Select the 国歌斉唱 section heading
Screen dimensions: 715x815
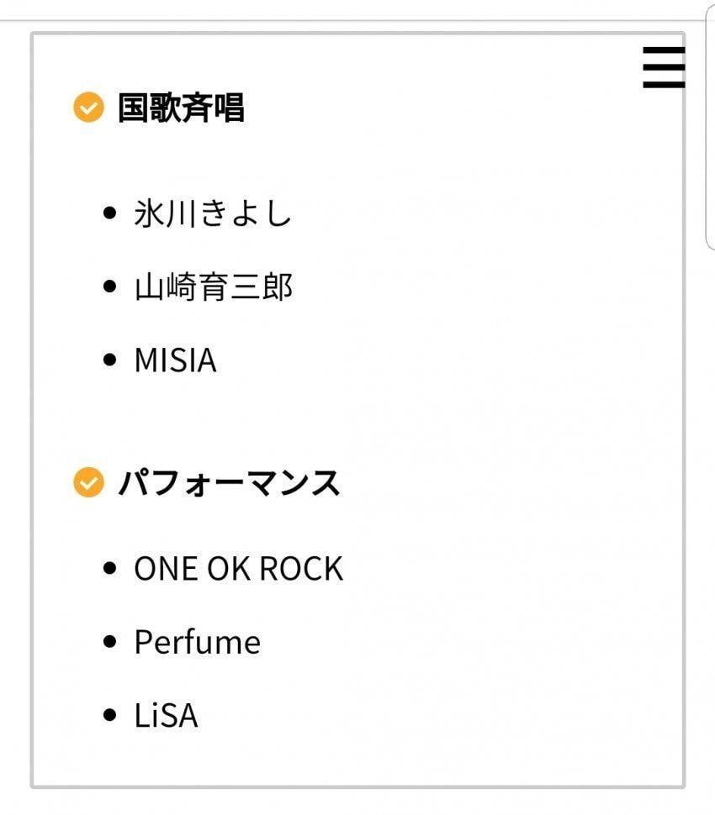(181, 108)
